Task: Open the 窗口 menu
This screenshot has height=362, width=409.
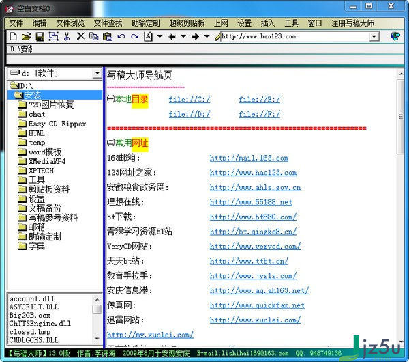Action: point(315,23)
